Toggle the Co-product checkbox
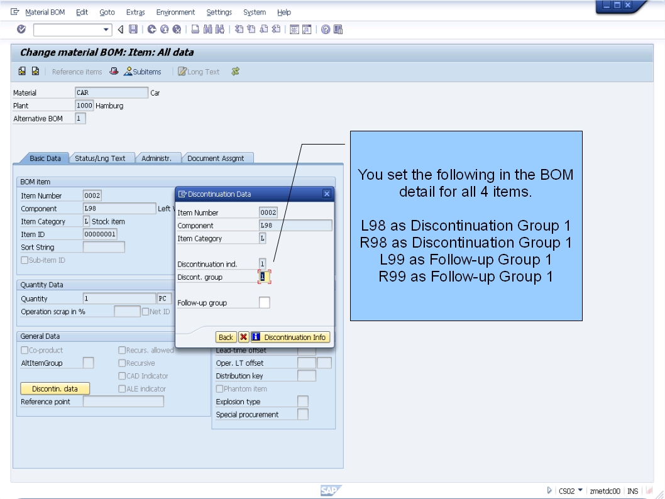Viewport: 665px width, 499px height. (x=25, y=350)
